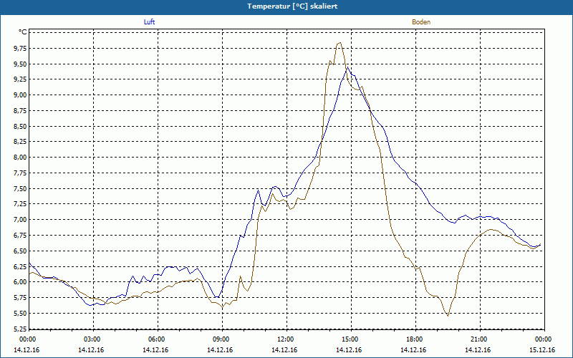Click the 5,75 y-axis value

coord(20,298)
